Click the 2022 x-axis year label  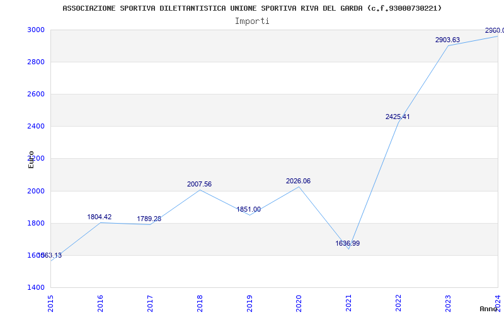pos(398,302)
